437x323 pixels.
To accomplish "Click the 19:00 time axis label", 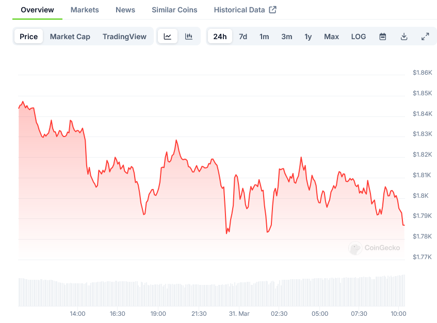I will click(x=158, y=314).
